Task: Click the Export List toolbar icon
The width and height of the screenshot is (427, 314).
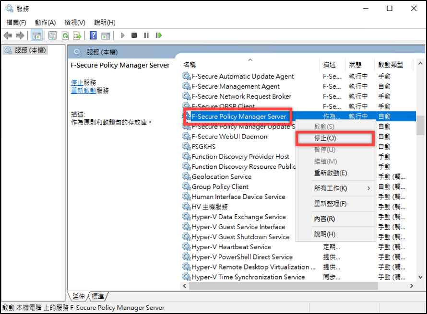Action: pos(77,35)
